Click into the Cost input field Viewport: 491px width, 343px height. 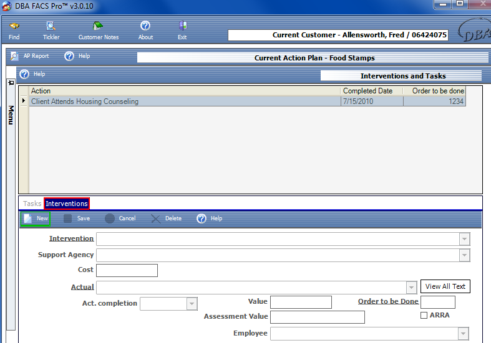[x=127, y=271]
